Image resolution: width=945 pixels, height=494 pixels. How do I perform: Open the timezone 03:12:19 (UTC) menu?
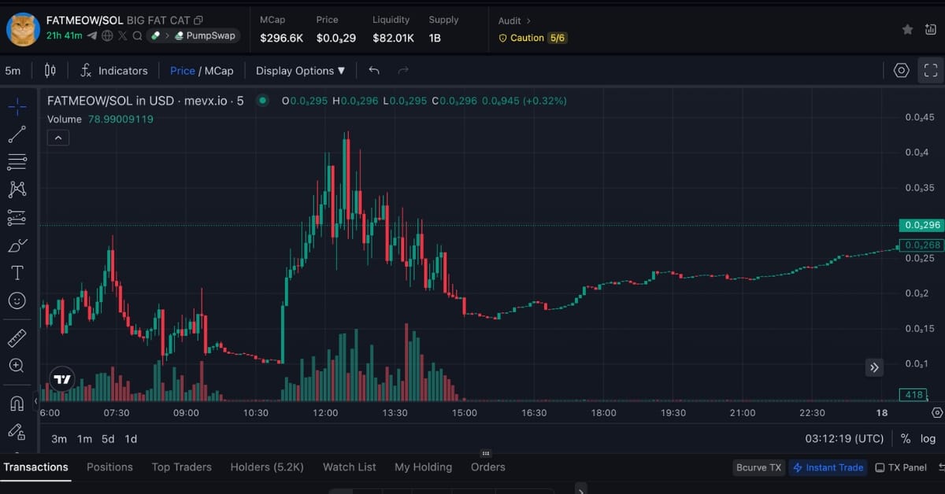844,438
